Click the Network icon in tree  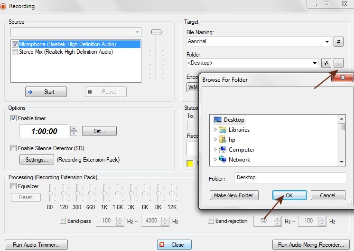[223, 159]
